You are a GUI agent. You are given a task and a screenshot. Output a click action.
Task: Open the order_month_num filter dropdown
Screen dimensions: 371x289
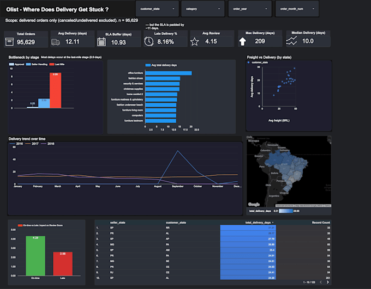(x=297, y=9)
